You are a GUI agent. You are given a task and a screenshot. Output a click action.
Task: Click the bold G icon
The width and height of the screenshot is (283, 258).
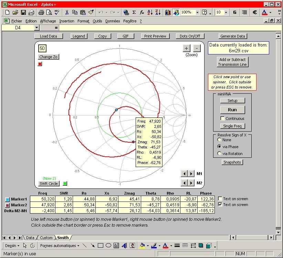(235, 12)
